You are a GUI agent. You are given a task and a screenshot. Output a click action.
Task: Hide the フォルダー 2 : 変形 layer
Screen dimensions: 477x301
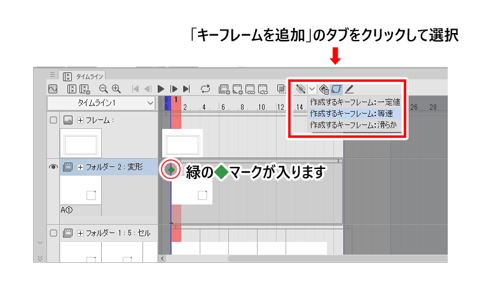coord(53,168)
